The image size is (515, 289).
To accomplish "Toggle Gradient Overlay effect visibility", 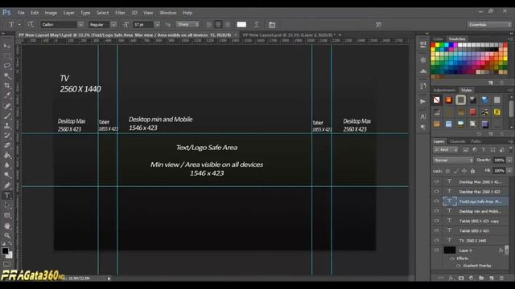I will [x=458, y=266].
